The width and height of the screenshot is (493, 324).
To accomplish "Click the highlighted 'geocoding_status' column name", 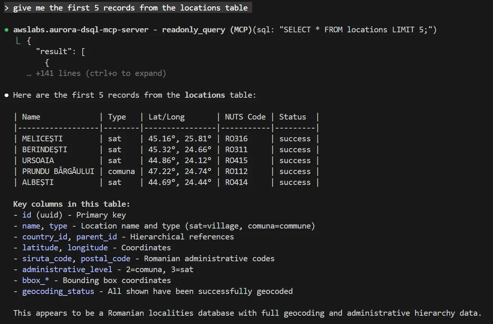I will click(x=58, y=291).
